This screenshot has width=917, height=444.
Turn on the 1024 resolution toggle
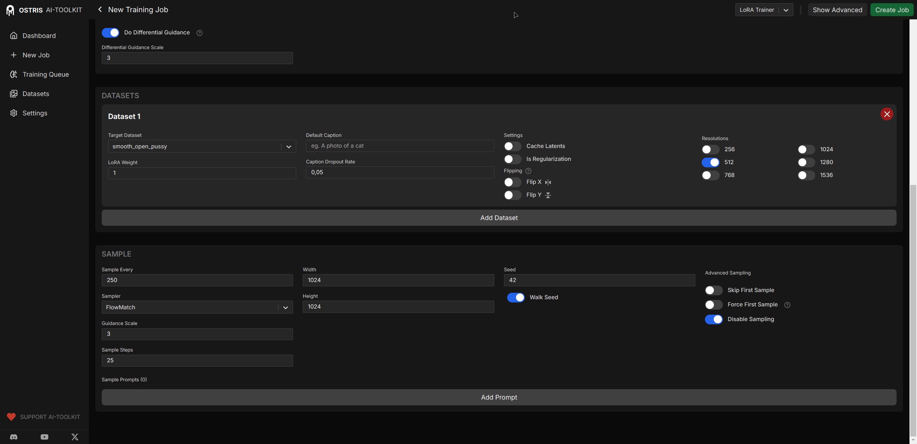click(x=806, y=149)
